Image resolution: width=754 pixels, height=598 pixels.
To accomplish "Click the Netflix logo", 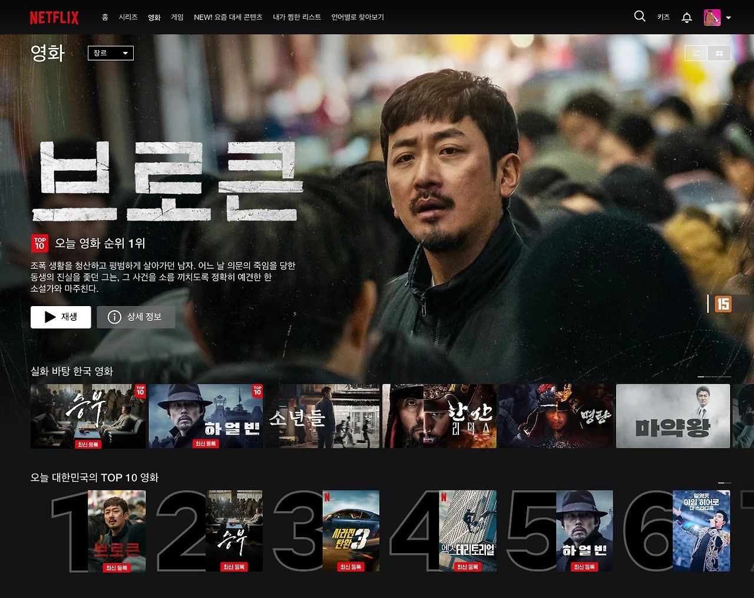I will point(54,18).
